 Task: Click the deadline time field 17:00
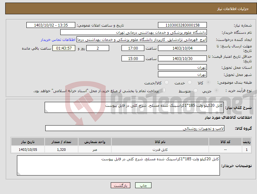(x=133, y=48)
